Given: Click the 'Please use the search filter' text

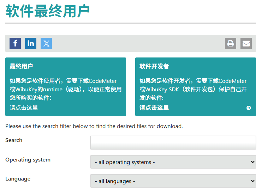Looking at the screenshot, I should point(94,126).
